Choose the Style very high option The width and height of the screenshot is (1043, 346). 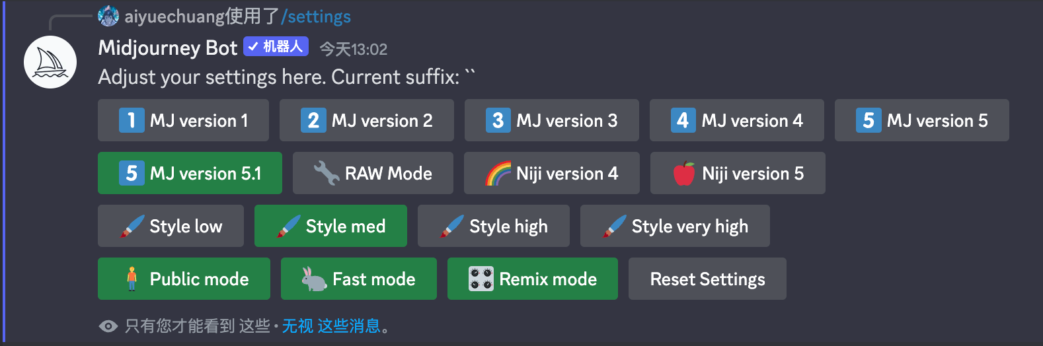pyautogui.click(x=675, y=226)
